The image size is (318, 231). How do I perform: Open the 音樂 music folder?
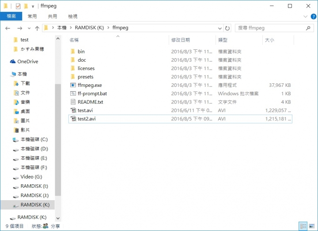25,102
